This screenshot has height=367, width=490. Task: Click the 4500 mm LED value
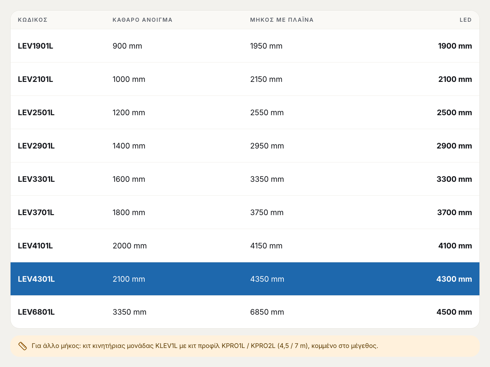point(454,312)
